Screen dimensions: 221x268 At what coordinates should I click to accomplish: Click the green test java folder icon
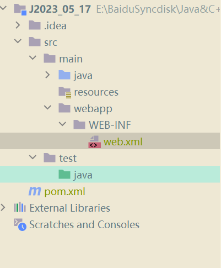(64, 175)
